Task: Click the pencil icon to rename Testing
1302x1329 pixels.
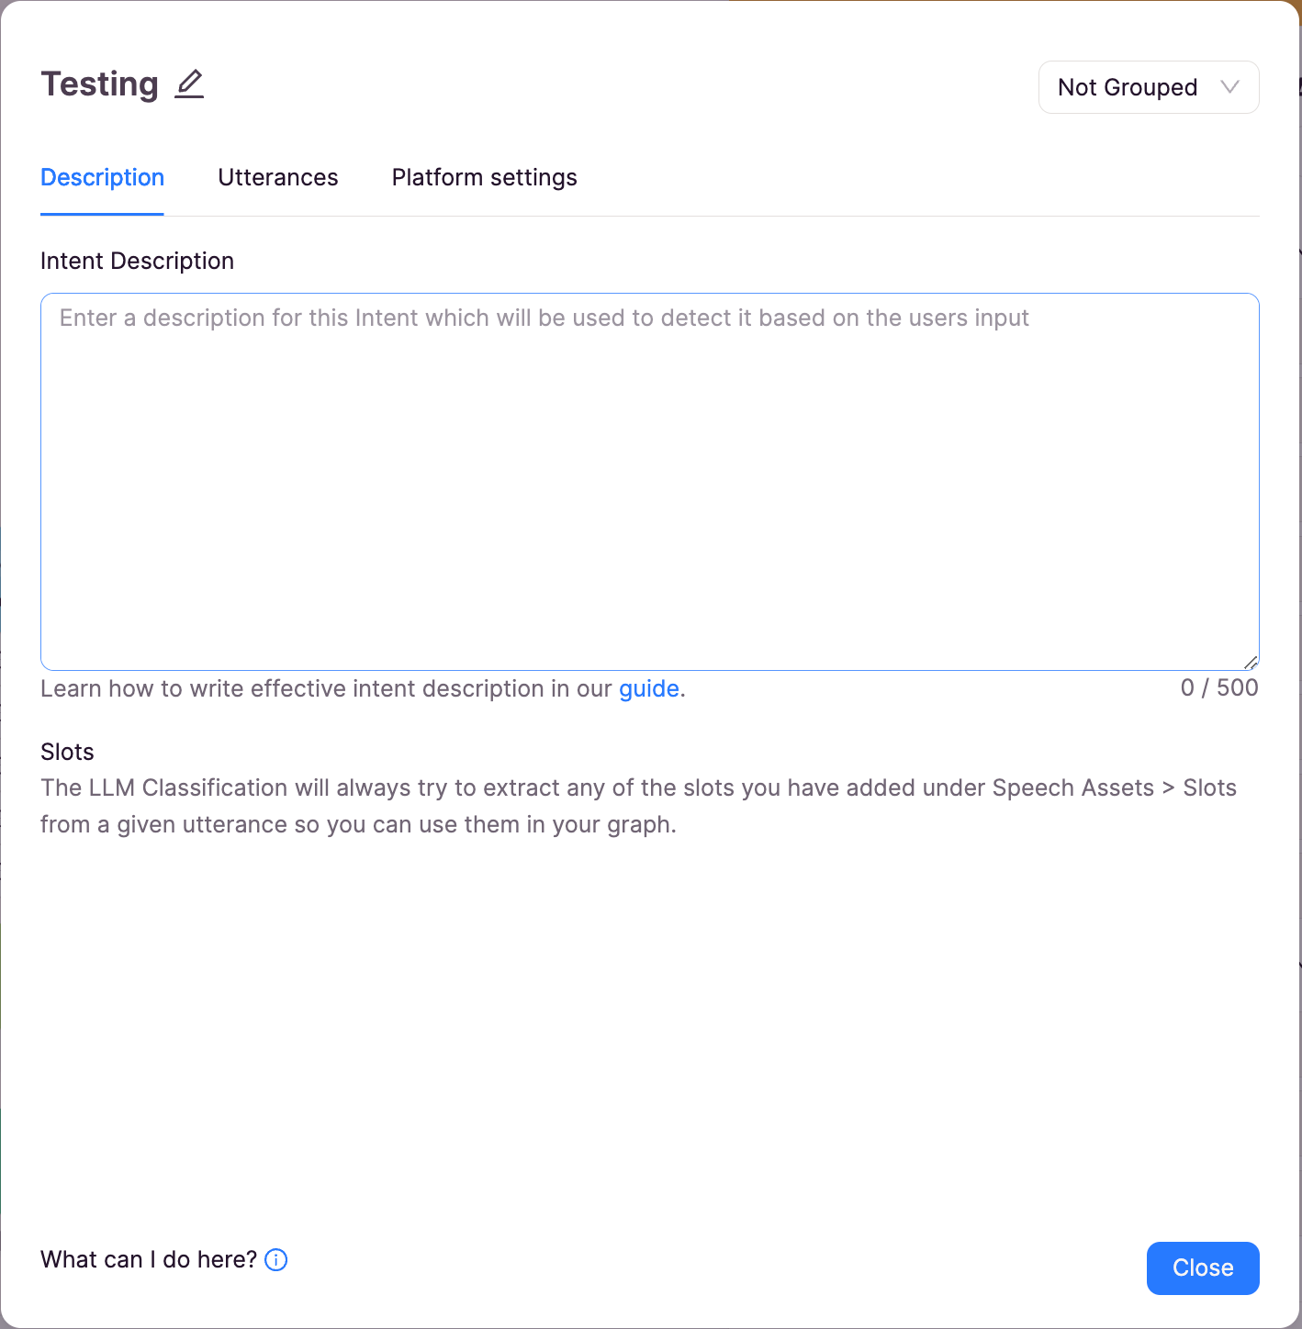Action: pos(189,84)
